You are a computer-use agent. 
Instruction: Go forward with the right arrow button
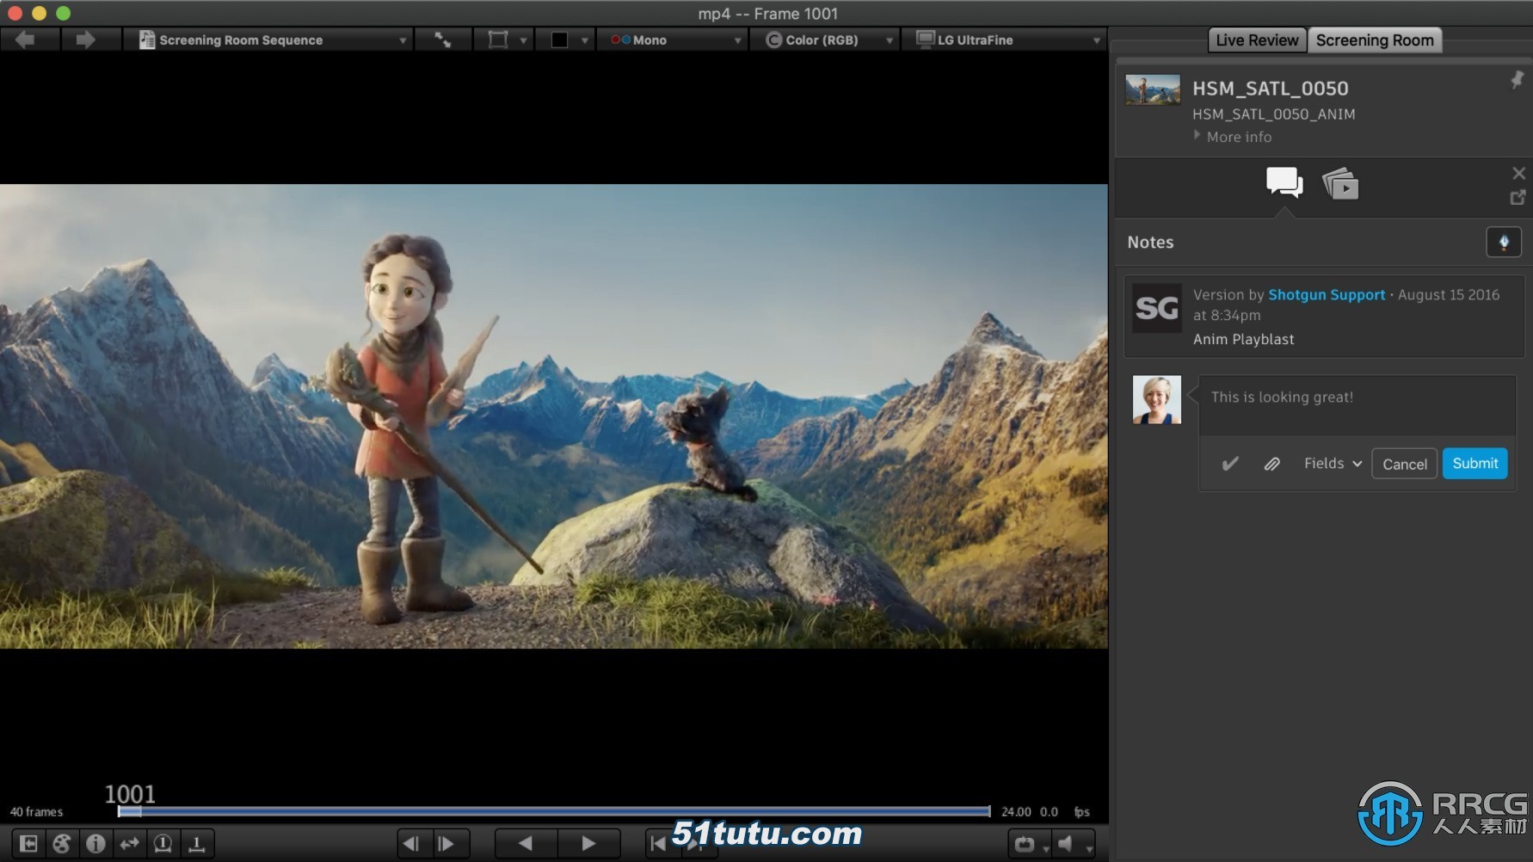(x=85, y=40)
